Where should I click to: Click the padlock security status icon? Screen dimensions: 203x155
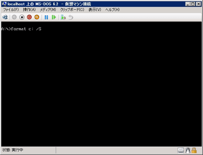point(194,150)
